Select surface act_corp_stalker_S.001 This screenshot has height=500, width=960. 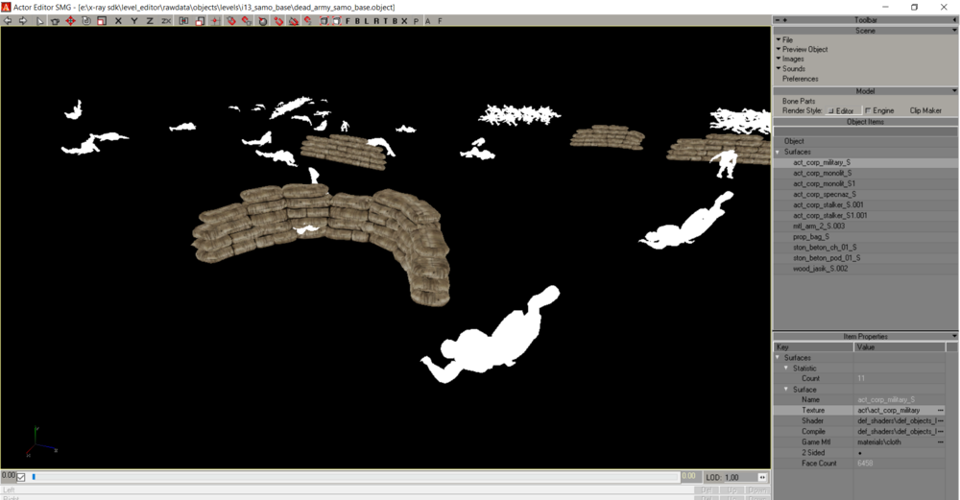coord(828,205)
